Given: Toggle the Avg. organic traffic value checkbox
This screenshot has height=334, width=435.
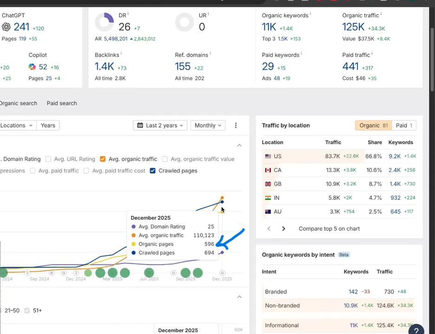Looking at the screenshot, I should coord(165,159).
